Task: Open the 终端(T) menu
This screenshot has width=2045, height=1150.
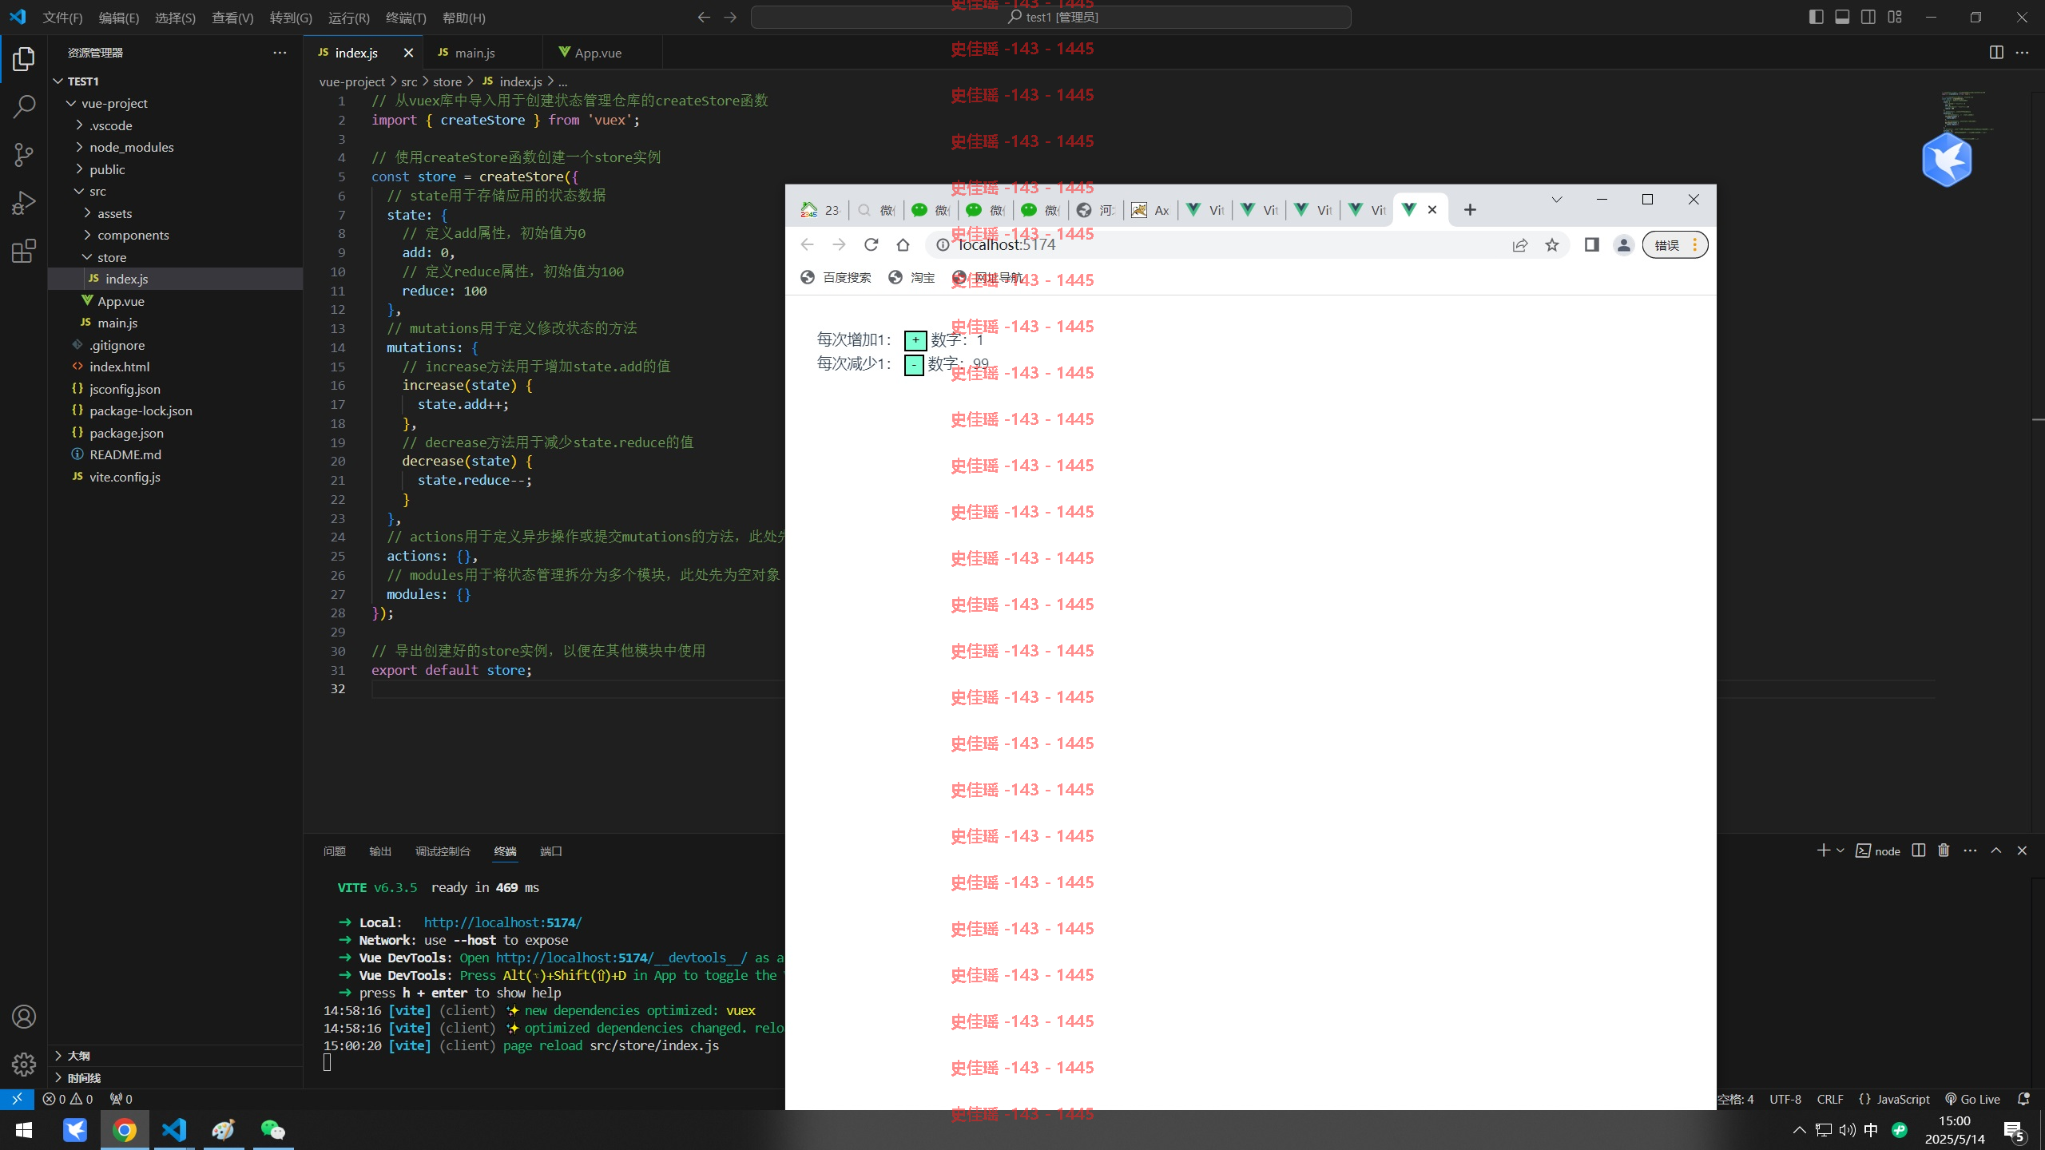Action: [x=406, y=18]
